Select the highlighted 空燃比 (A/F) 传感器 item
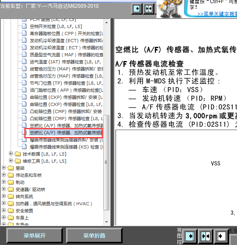Screen dimensions: 237x245 point(66,133)
